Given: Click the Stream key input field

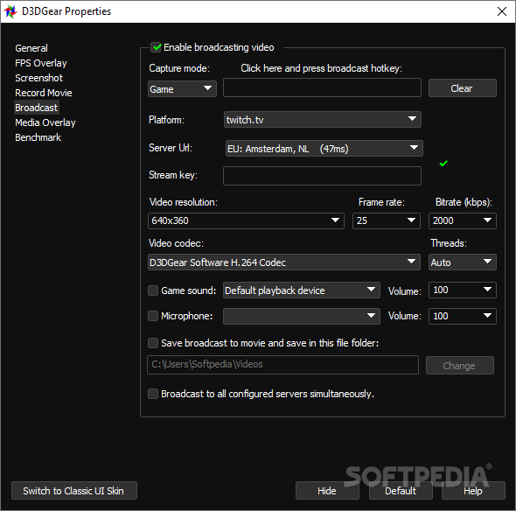Looking at the screenshot, I should click(x=322, y=176).
